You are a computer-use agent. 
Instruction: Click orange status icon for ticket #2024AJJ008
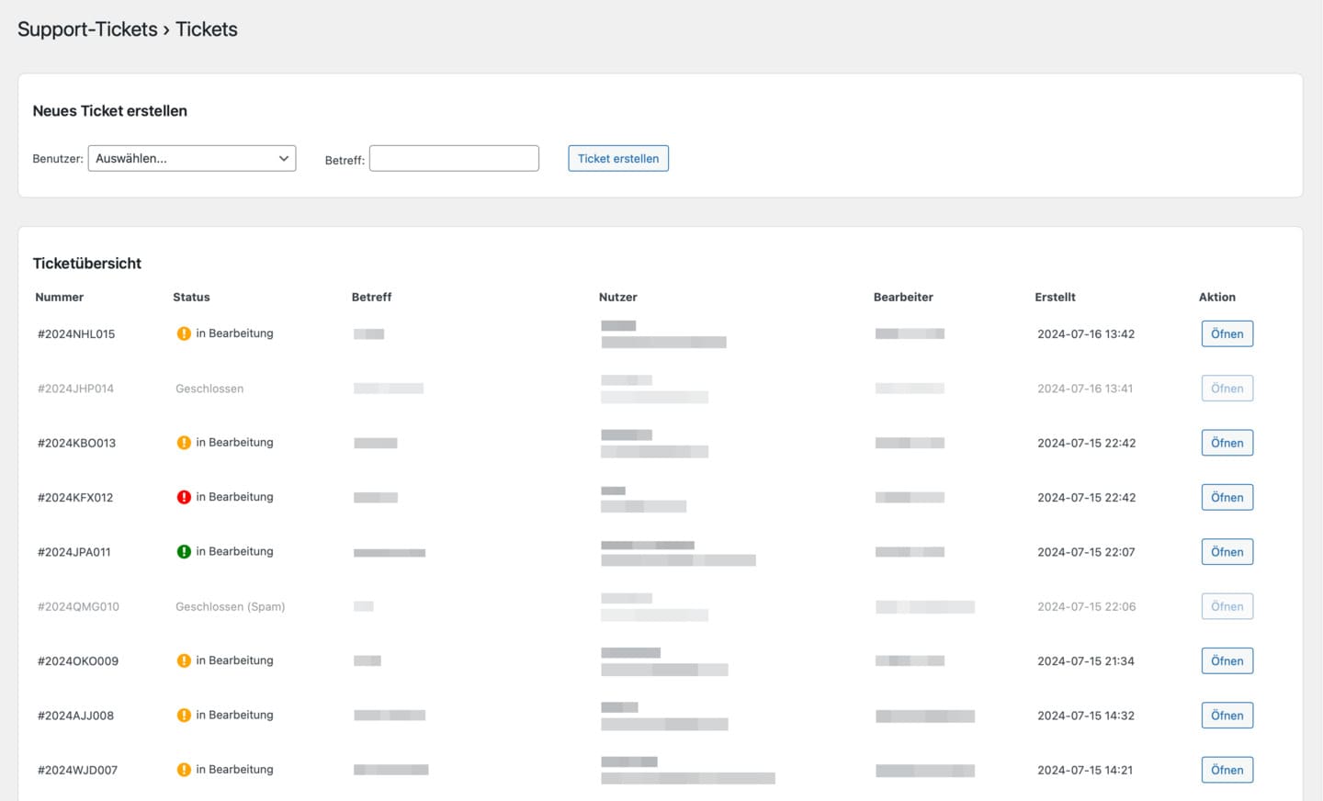pyautogui.click(x=184, y=716)
